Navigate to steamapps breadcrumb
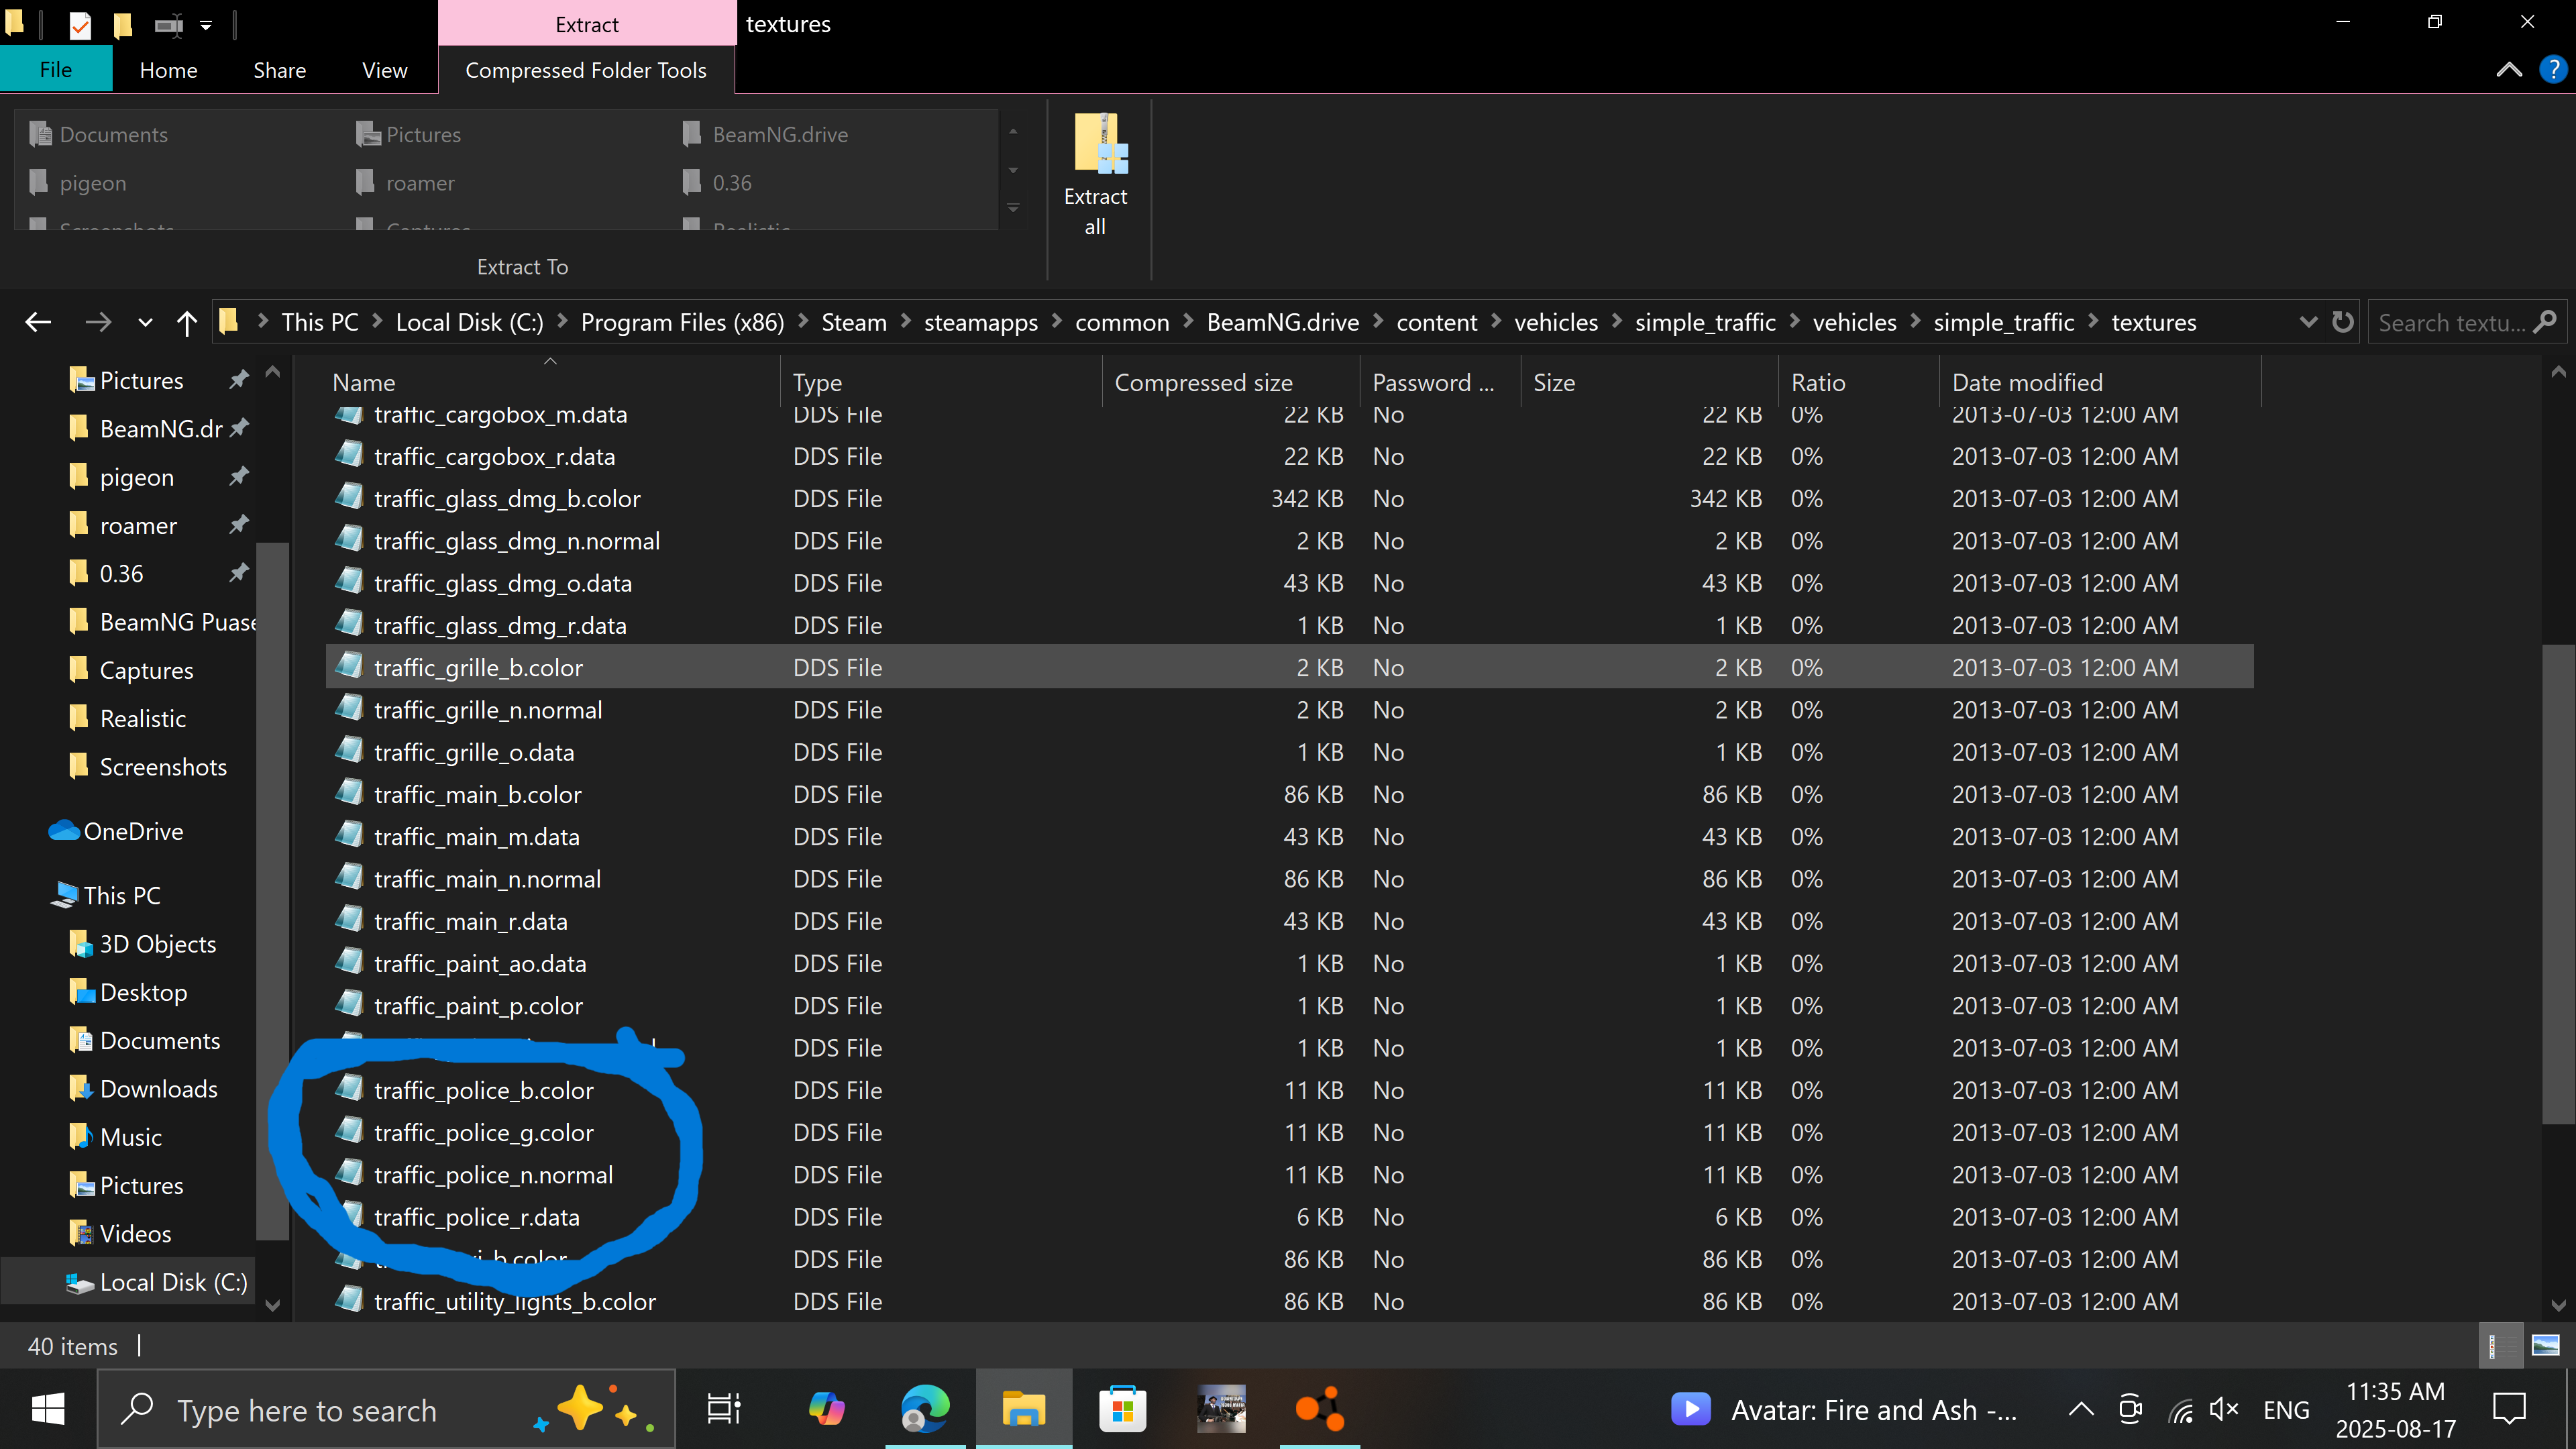Image resolution: width=2576 pixels, height=1449 pixels. point(980,322)
